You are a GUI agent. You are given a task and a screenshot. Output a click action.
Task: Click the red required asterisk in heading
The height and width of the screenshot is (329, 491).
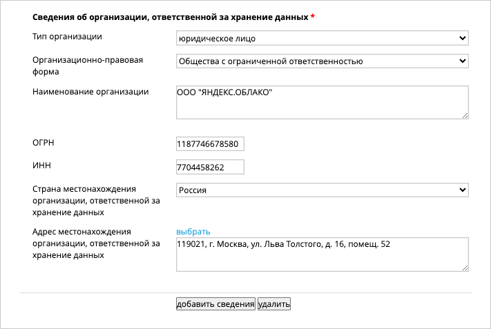(x=313, y=17)
